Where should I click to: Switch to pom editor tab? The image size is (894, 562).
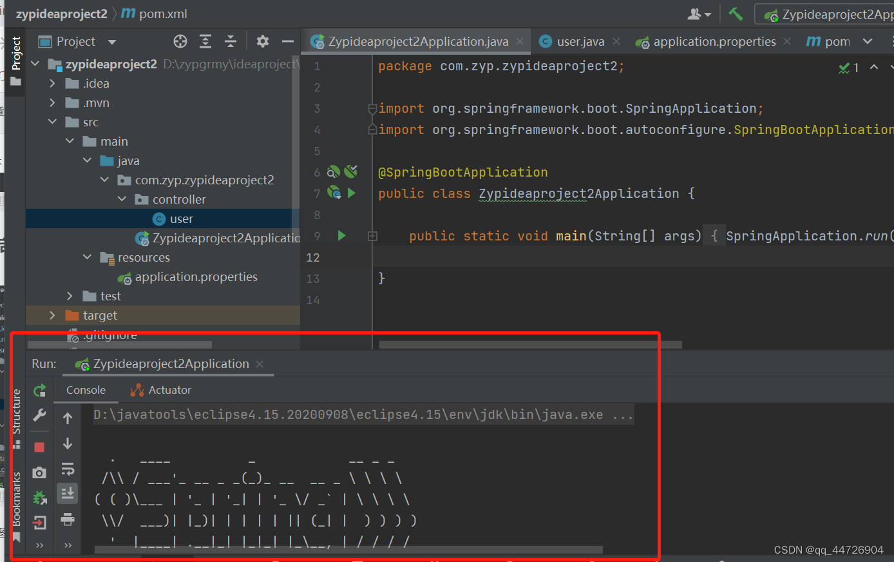click(x=829, y=41)
